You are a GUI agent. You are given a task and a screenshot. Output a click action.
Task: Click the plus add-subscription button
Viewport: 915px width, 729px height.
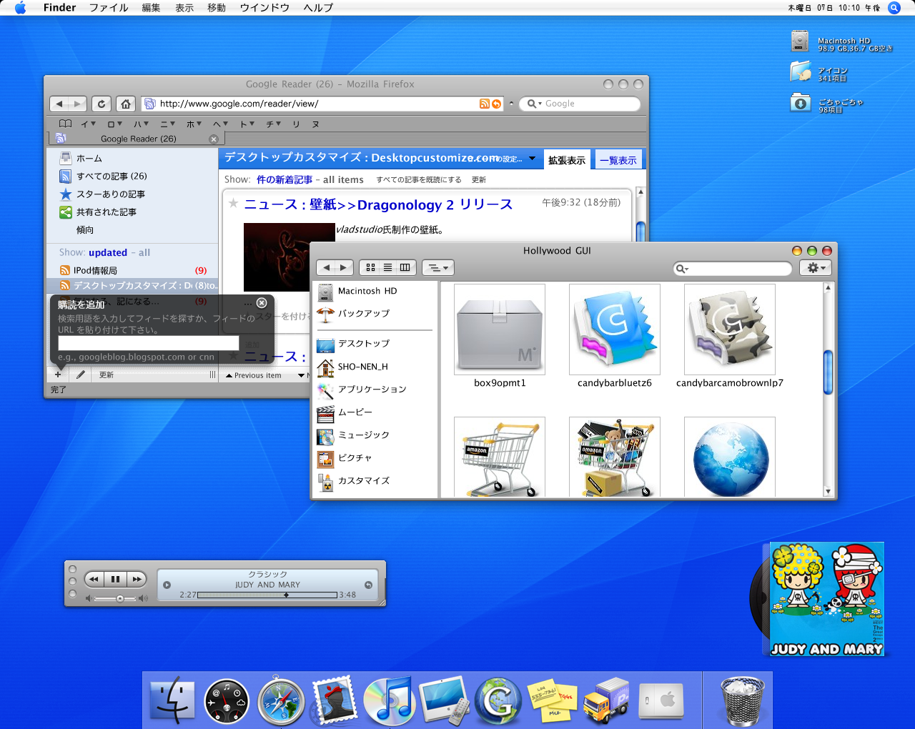point(58,375)
